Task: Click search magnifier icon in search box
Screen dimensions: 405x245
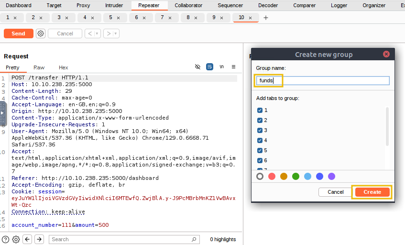Action: pyautogui.click(x=194, y=240)
